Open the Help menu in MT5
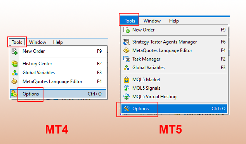The width and height of the screenshot is (246, 144). pyautogui.click(x=174, y=21)
